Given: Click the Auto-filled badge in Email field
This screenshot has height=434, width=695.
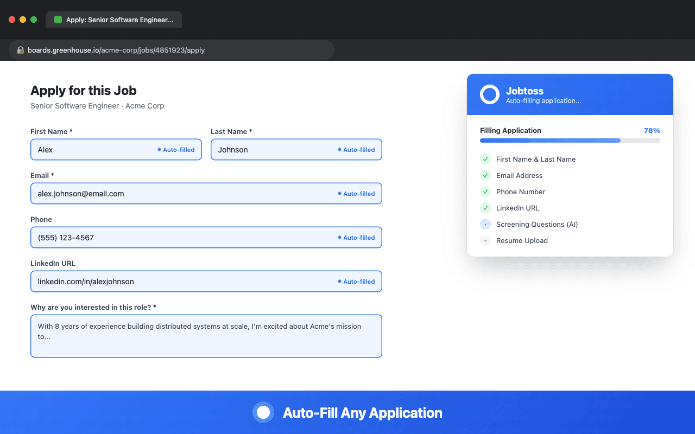Looking at the screenshot, I should click(356, 194).
